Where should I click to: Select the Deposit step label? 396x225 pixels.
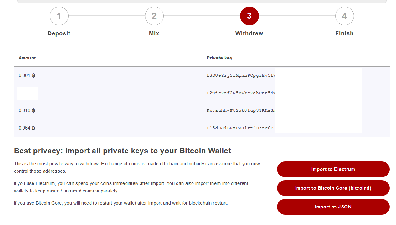click(x=59, y=33)
